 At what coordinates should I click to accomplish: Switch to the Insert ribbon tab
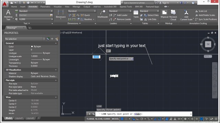click(x=23, y=7)
